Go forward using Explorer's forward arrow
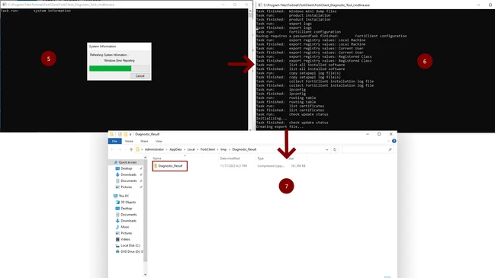This screenshot has width=495, height=278. [120, 149]
